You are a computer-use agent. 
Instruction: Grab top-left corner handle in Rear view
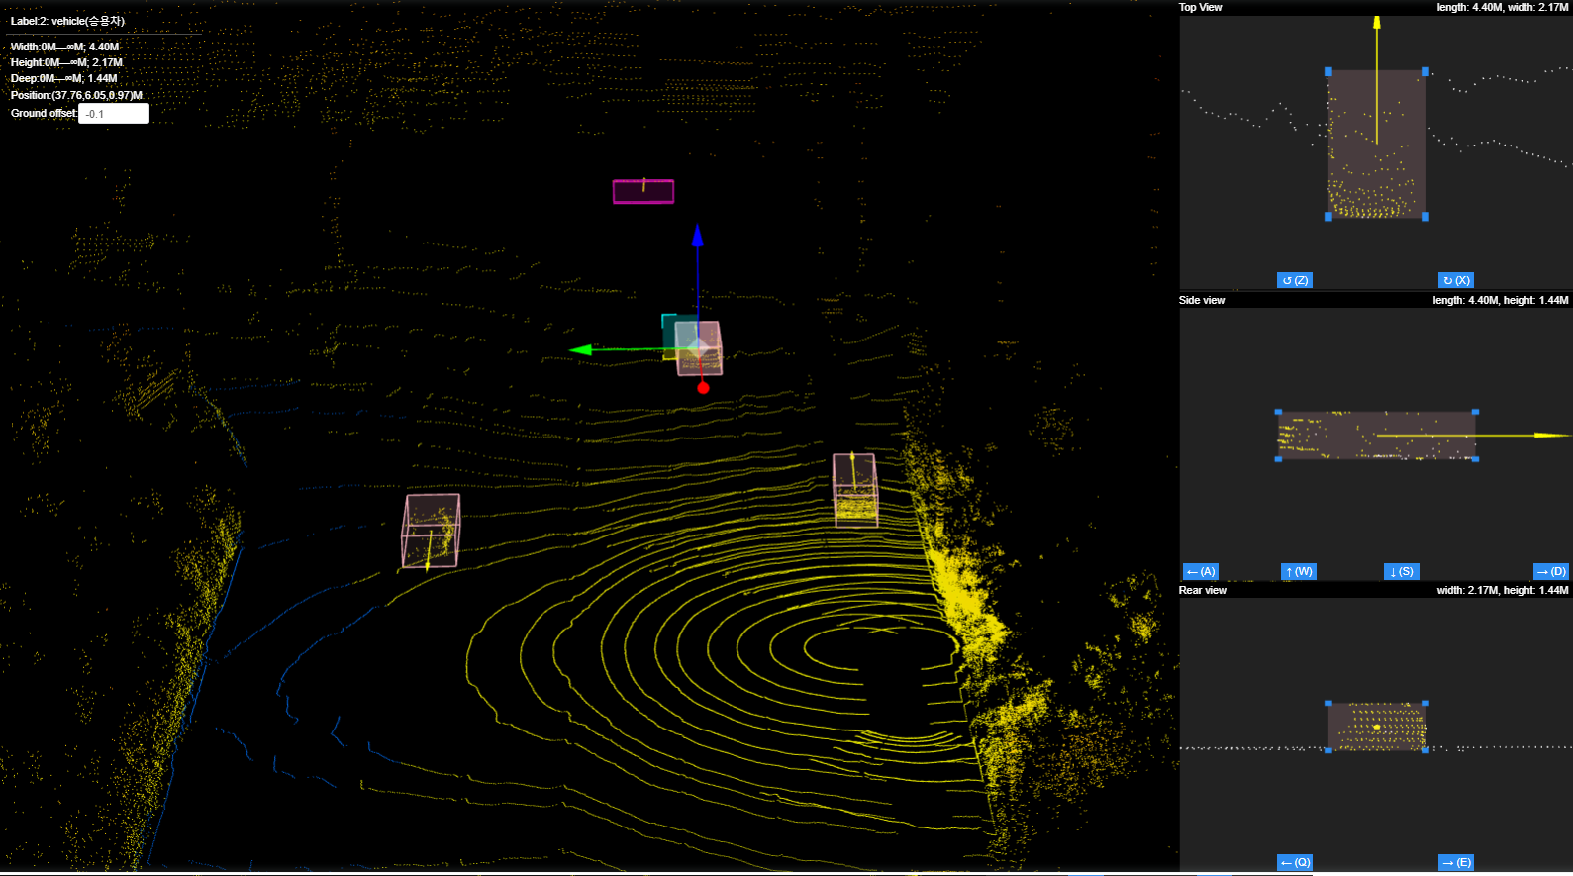pyautogui.click(x=1328, y=703)
